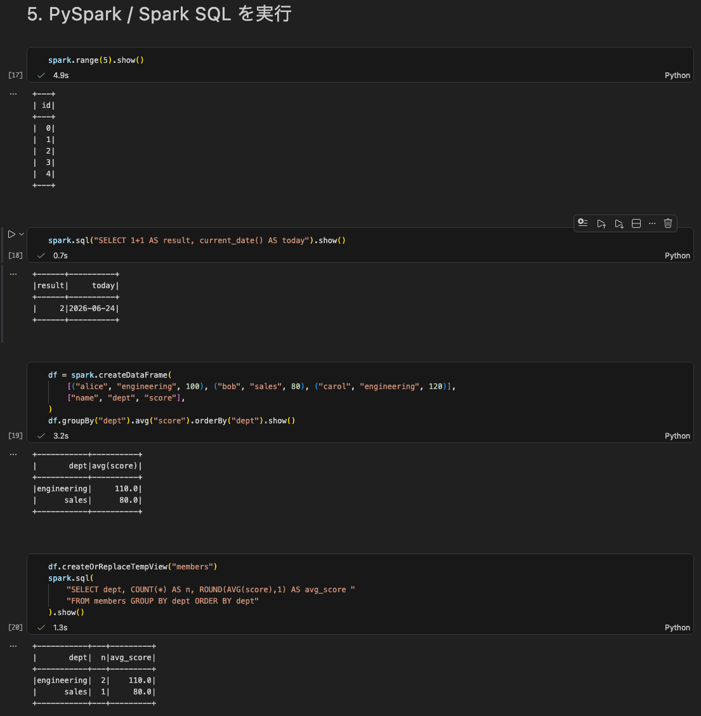
Task: Click the "FROM members GROUP BY dept" line
Action: point(162,601)
